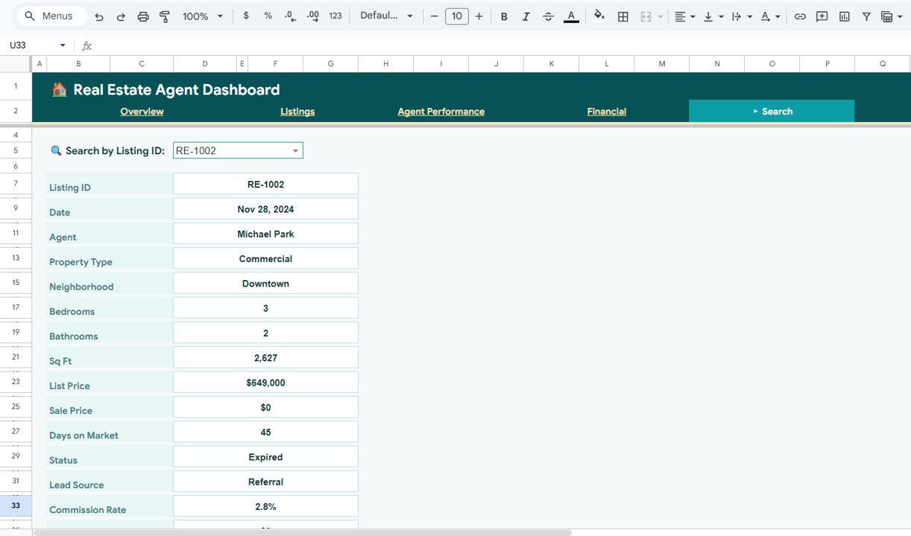The image size is (911, 536).
Task: Expand the text wrapping options
Action: pos(750,16)
